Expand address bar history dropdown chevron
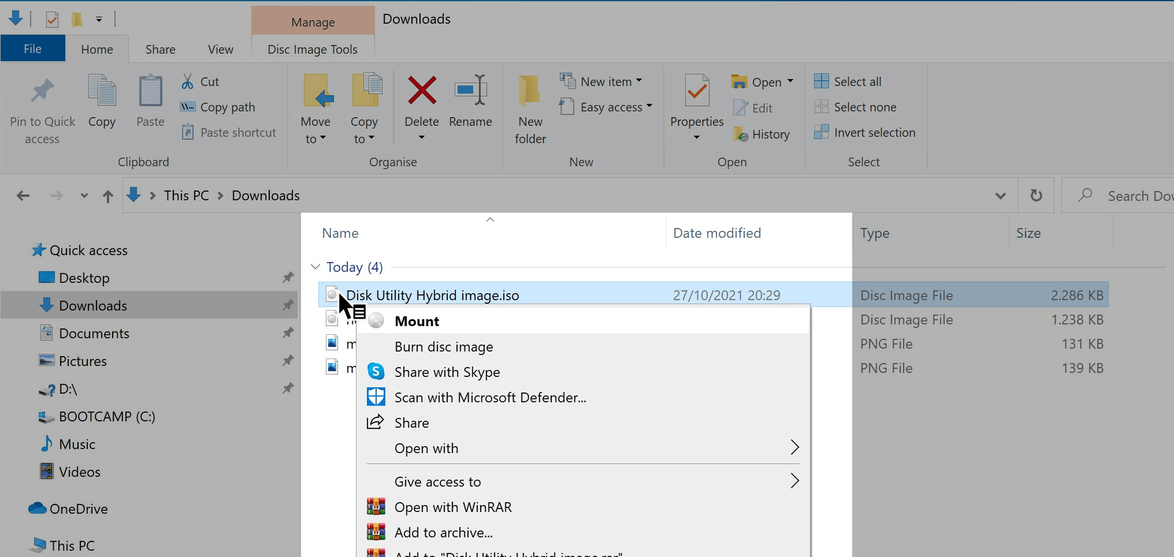This screenshot has width=1174, height=557. pos(1001,196)
